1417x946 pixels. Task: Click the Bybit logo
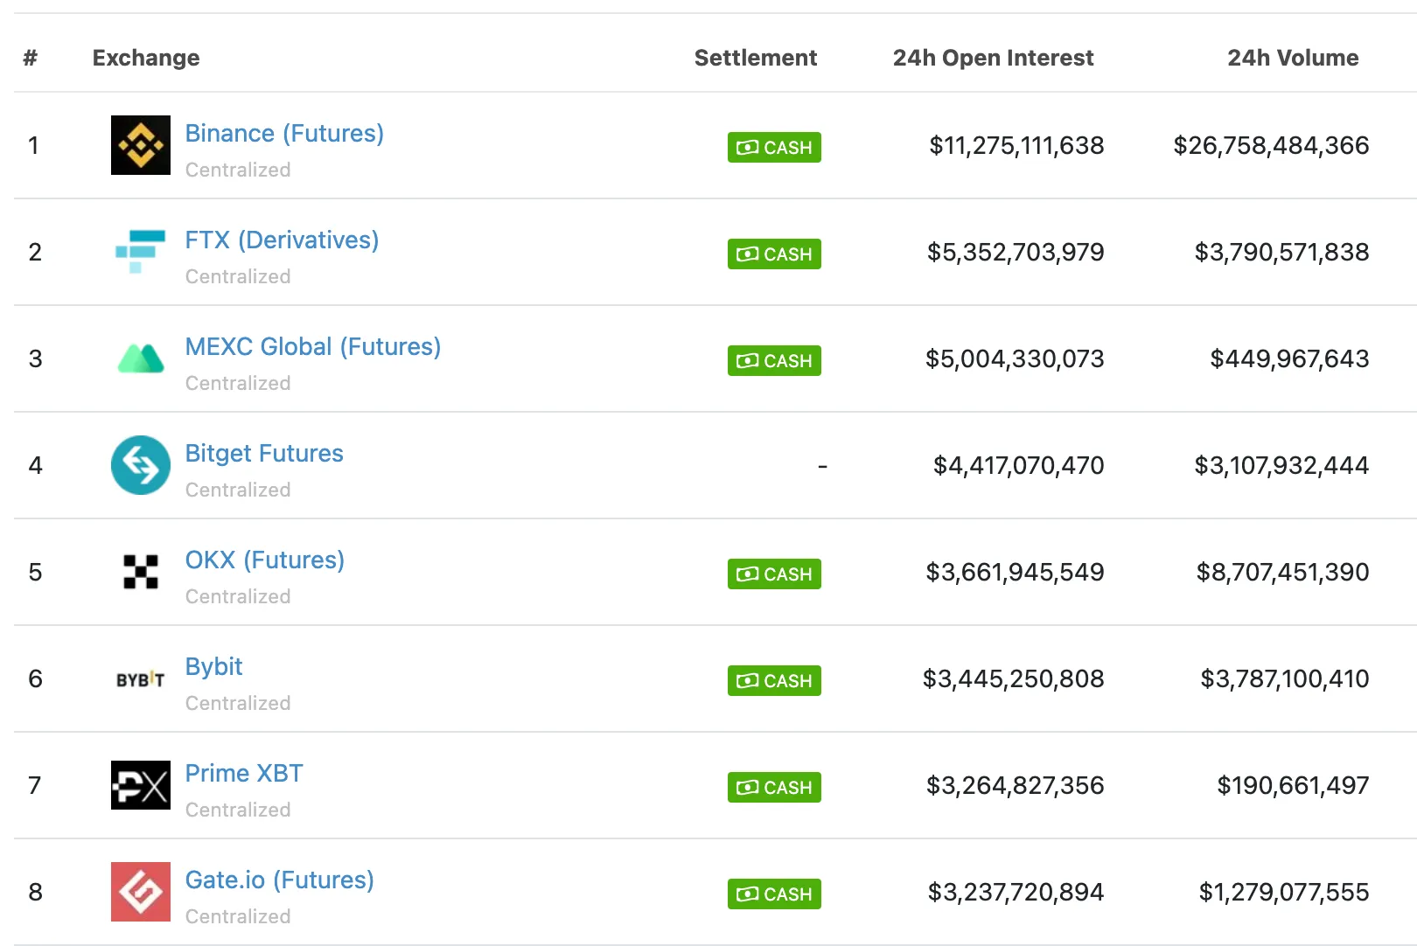(x=141, y=679)
